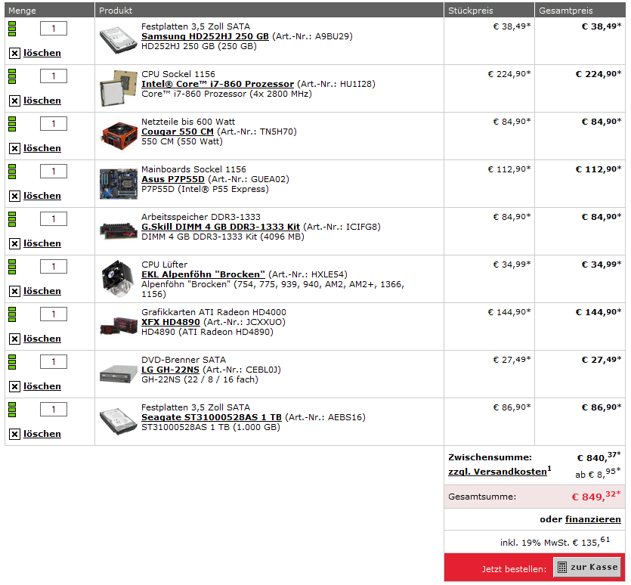The width and height of the screenshot is (631, 585).
Task: Focus quantity field for LG GH-22NS
Action: 54,362
